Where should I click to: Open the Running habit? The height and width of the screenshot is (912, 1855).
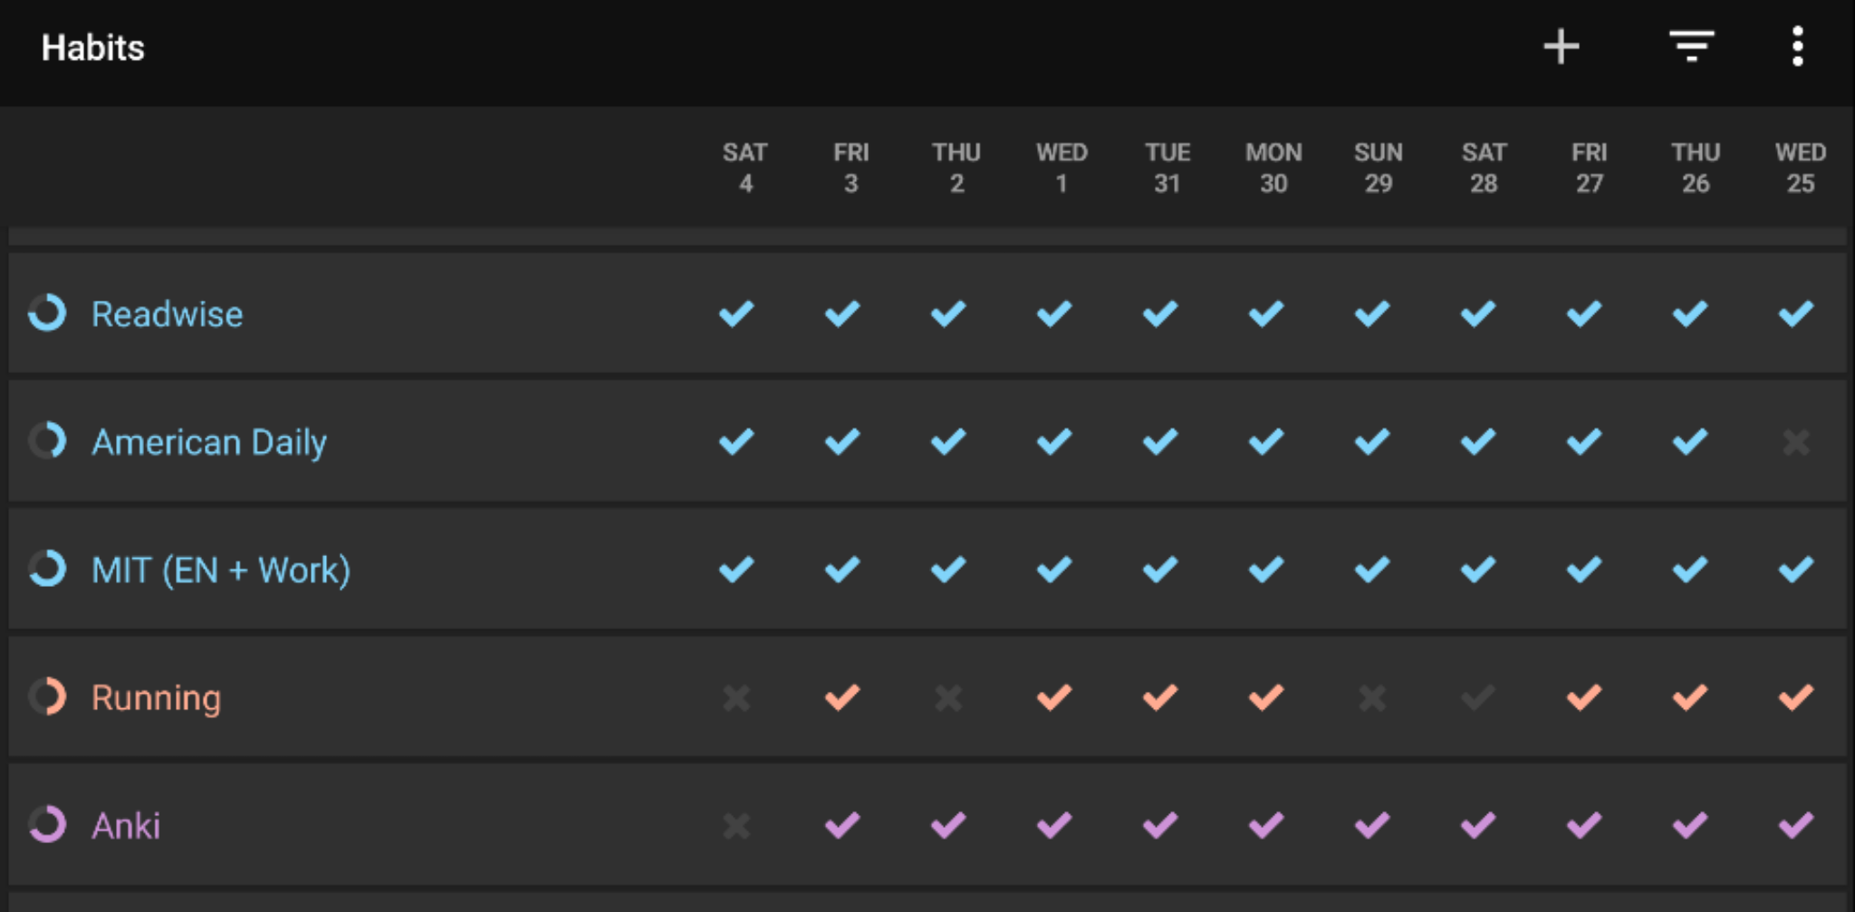tap(156, 698)
